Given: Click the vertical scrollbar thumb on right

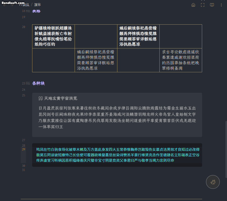Looking at the screenshot, I should tap(225, 149).
